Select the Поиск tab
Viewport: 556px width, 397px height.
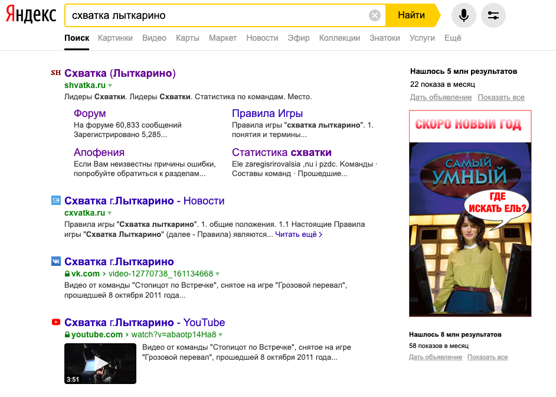click(x=77, y=38)
